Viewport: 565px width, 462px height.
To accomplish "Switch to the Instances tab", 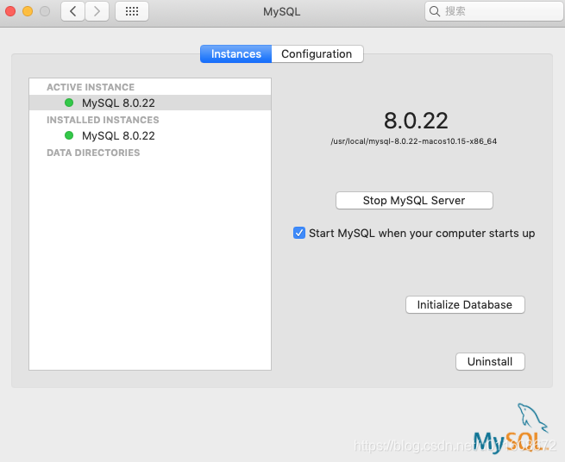I will pos(236,54).
